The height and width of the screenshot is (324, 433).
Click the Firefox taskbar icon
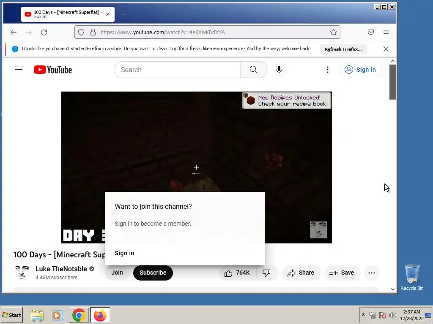click(100, 315)
